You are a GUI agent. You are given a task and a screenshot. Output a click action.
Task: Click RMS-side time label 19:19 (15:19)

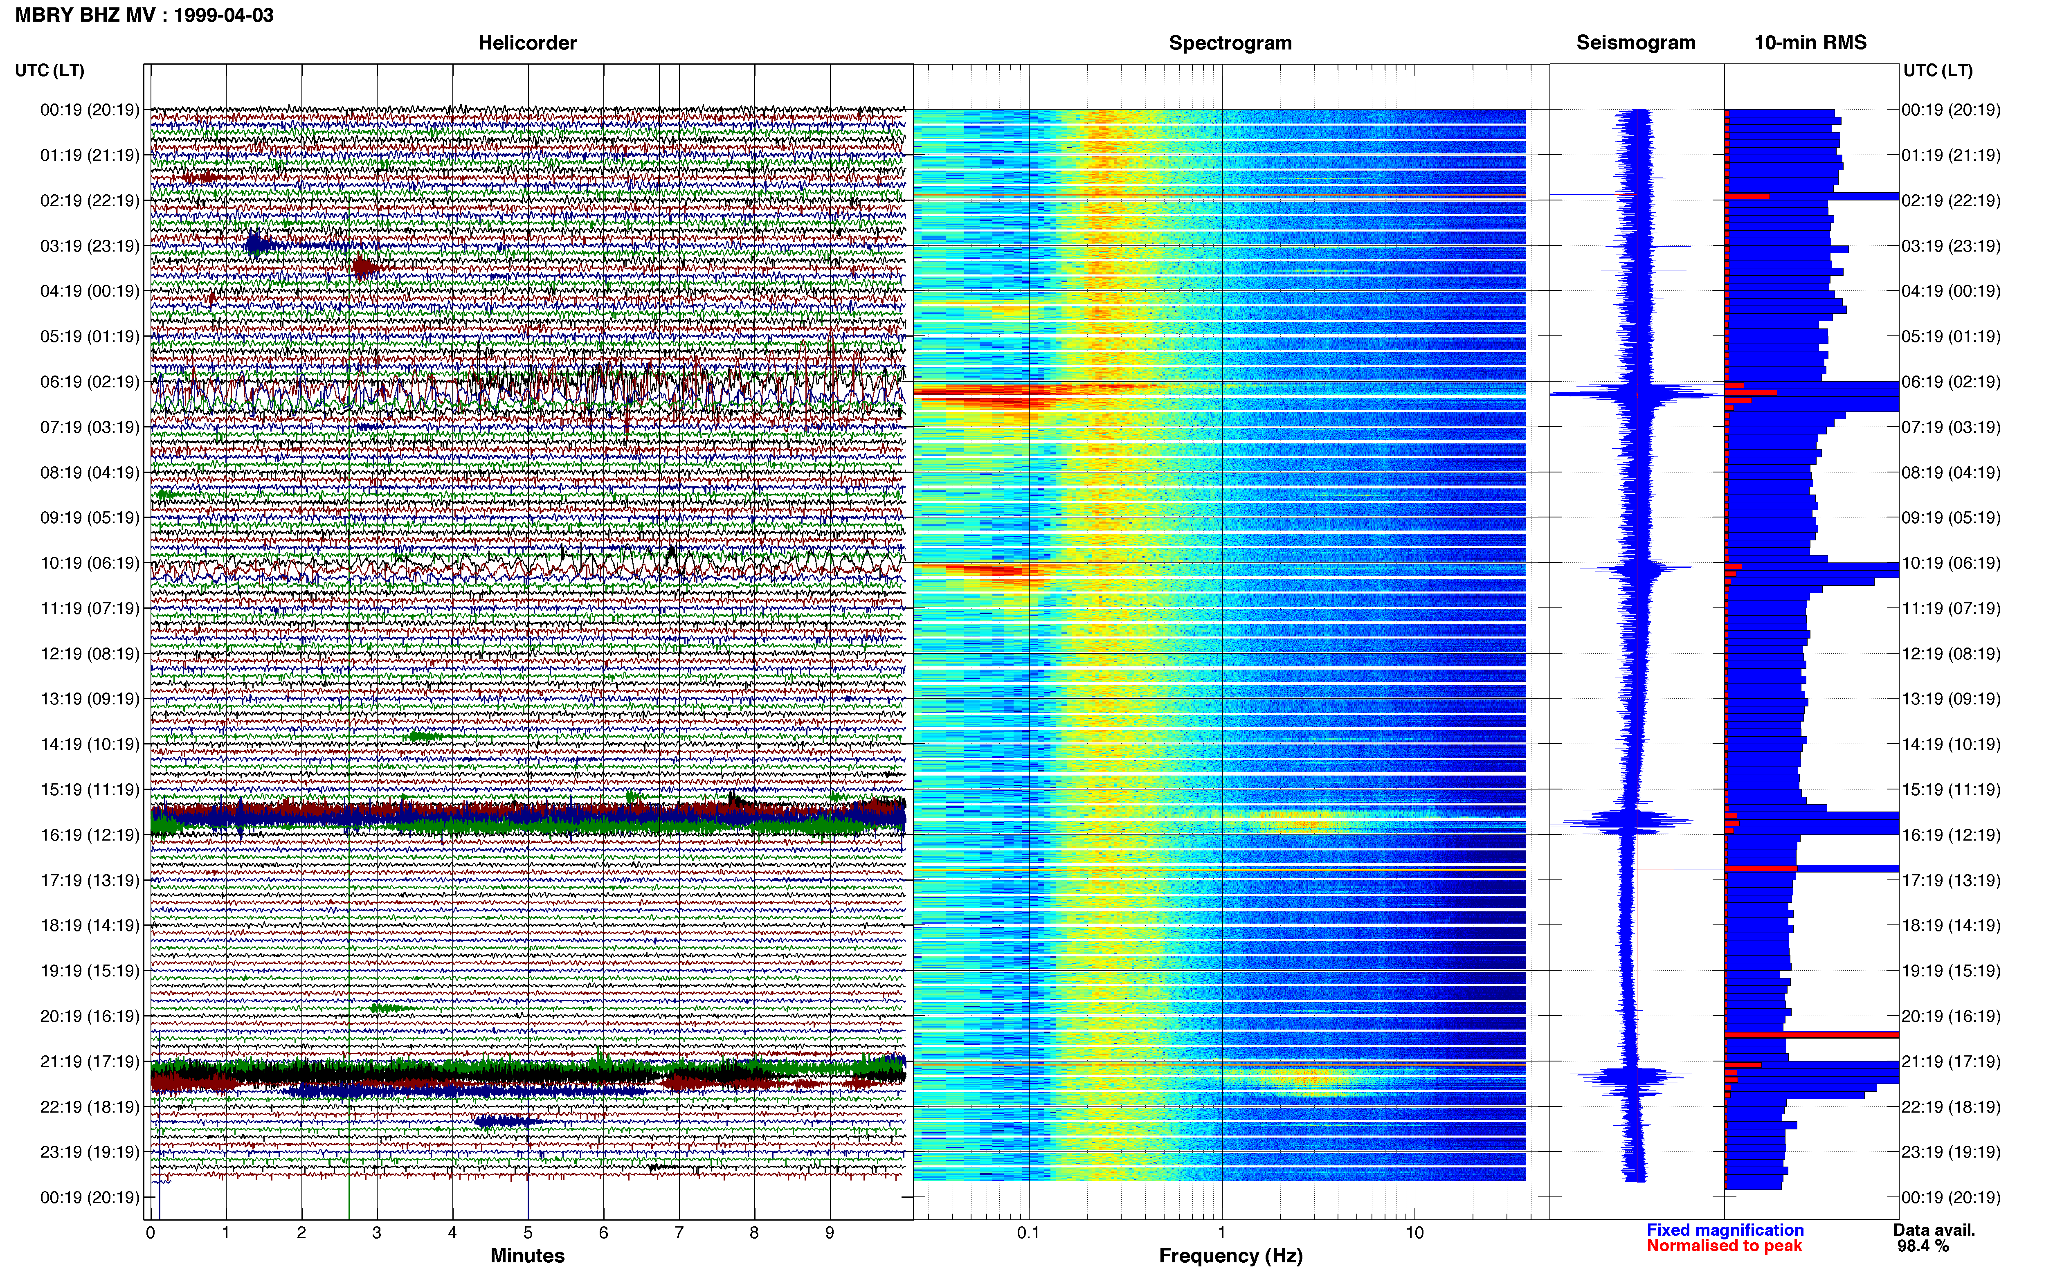pos(1951,971)
